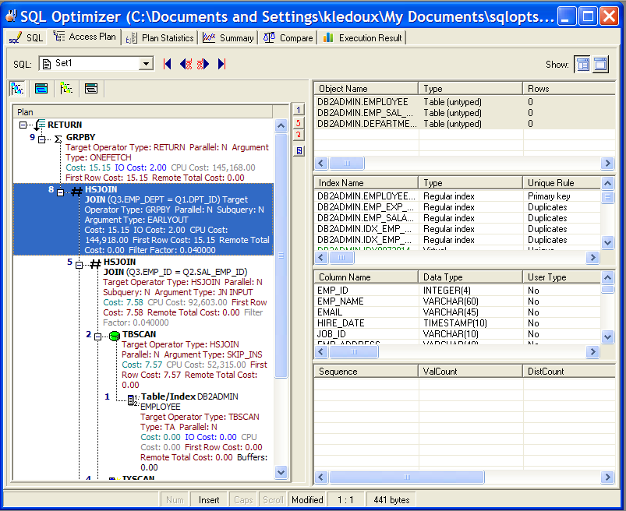Image resolution: width=626 pixels, height=511 pixels.
Task: Click the first plan view icon above Plan
Action: (18, 88)
